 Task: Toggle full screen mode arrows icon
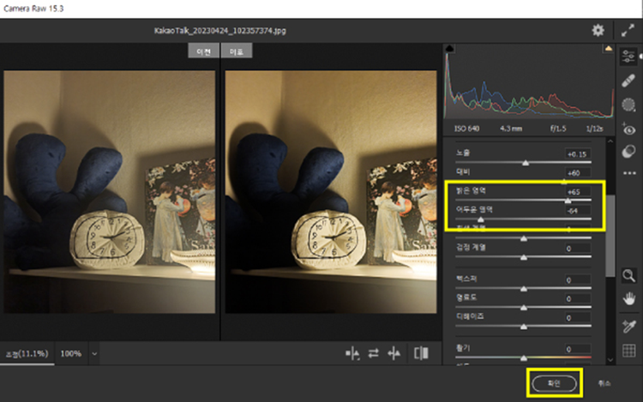click(x=628, y=30)
